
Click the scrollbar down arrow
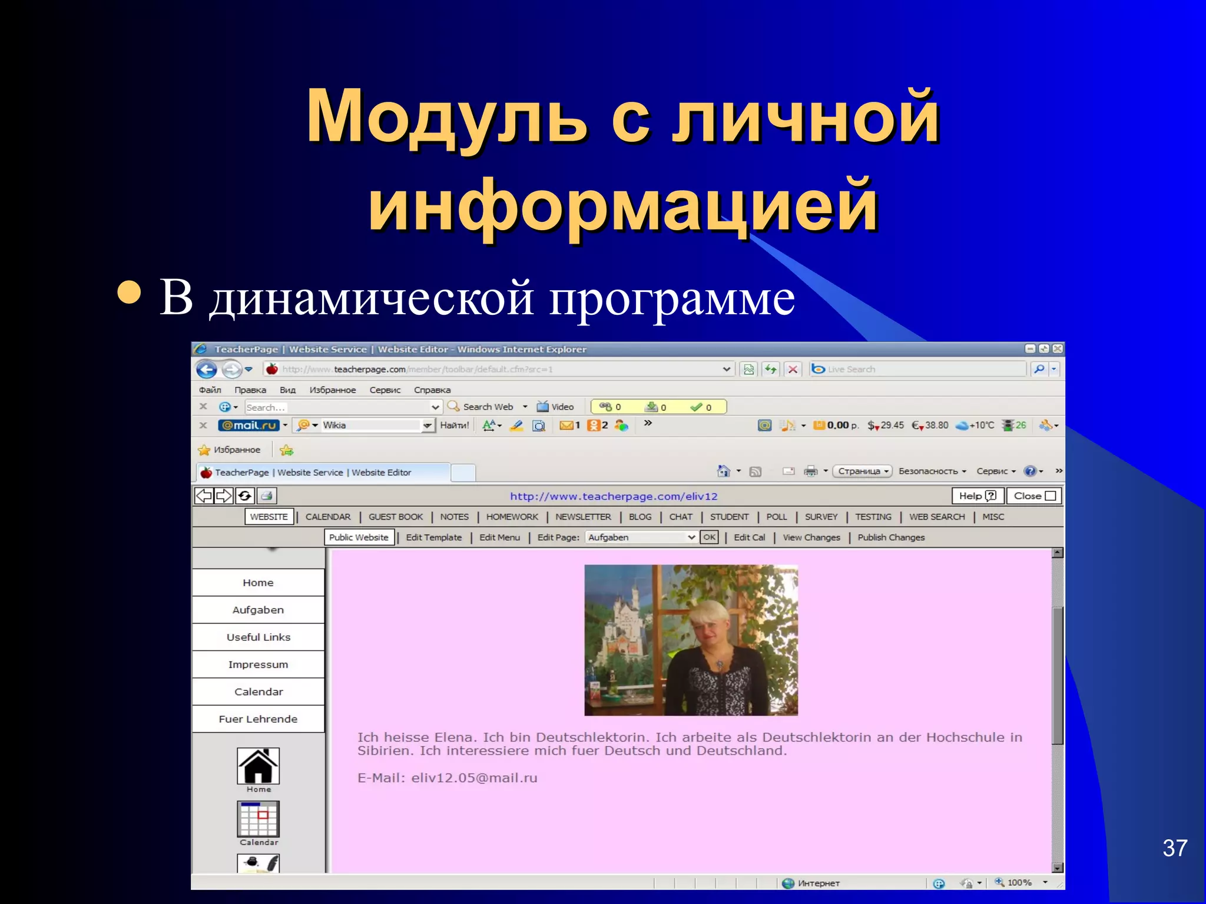click(x=1058, y=868)
